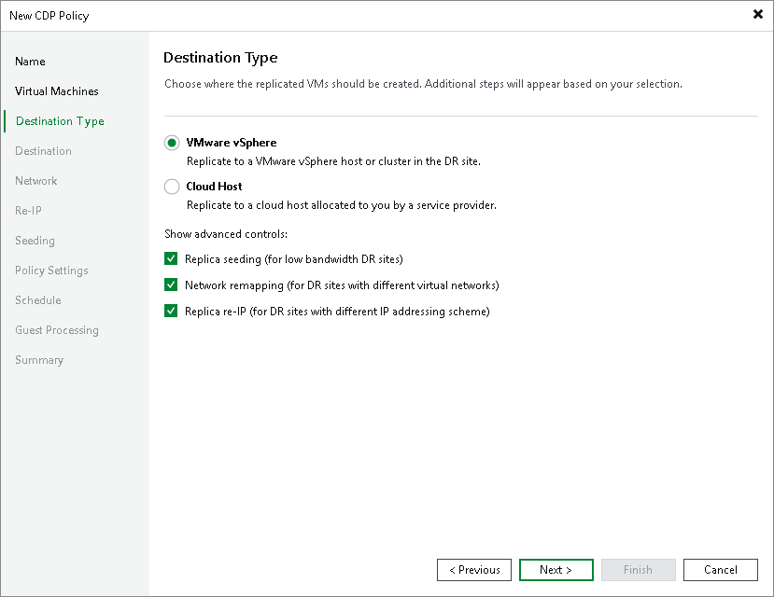Click the disabled Finish button
Screen dimensions: 774x597
point(639,570)
